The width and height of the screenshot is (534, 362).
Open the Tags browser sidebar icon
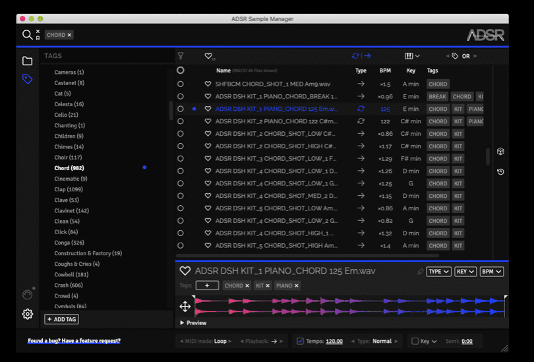coord(27,79)
